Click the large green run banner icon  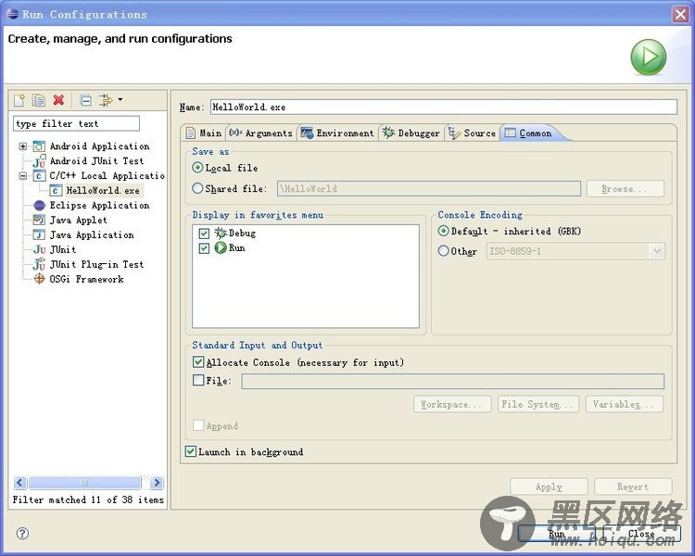click(x=648, y=57)
